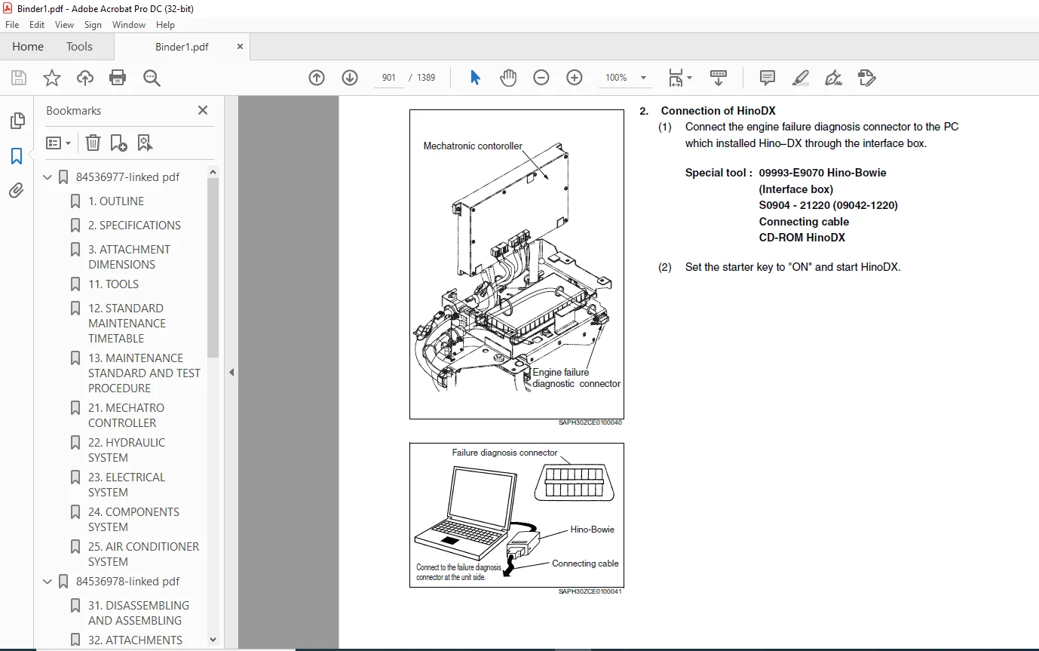
Task: Open bookmark 11. TOOLS
Action: pos(113,284)
